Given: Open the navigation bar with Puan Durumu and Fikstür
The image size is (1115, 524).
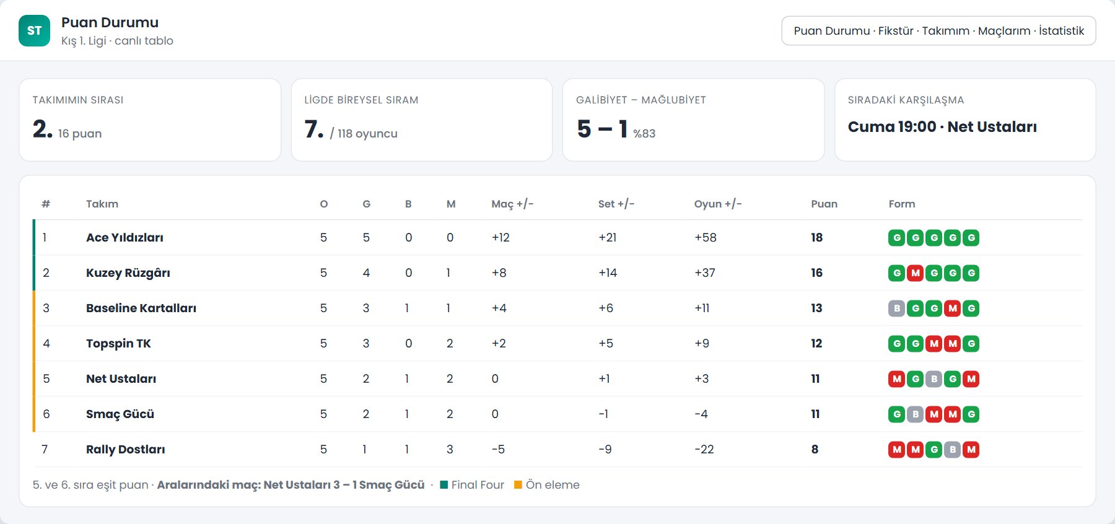Looking at the screenshot, I should click(938, 30).
